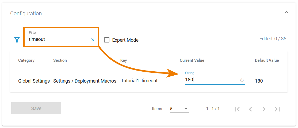Click the Save button
This screenshot has height=128, width=298.
[36, 108]
